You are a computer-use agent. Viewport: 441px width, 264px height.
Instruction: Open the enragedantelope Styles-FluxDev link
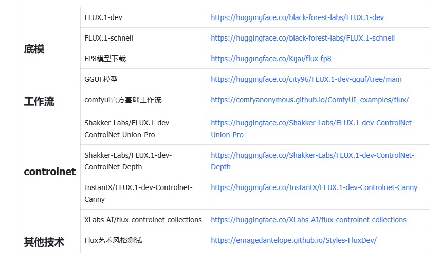[x=293, y=240]
